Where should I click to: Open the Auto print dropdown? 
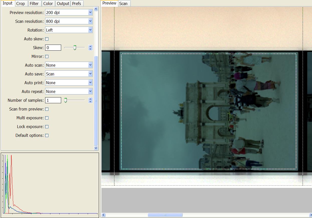pos(69,83)
